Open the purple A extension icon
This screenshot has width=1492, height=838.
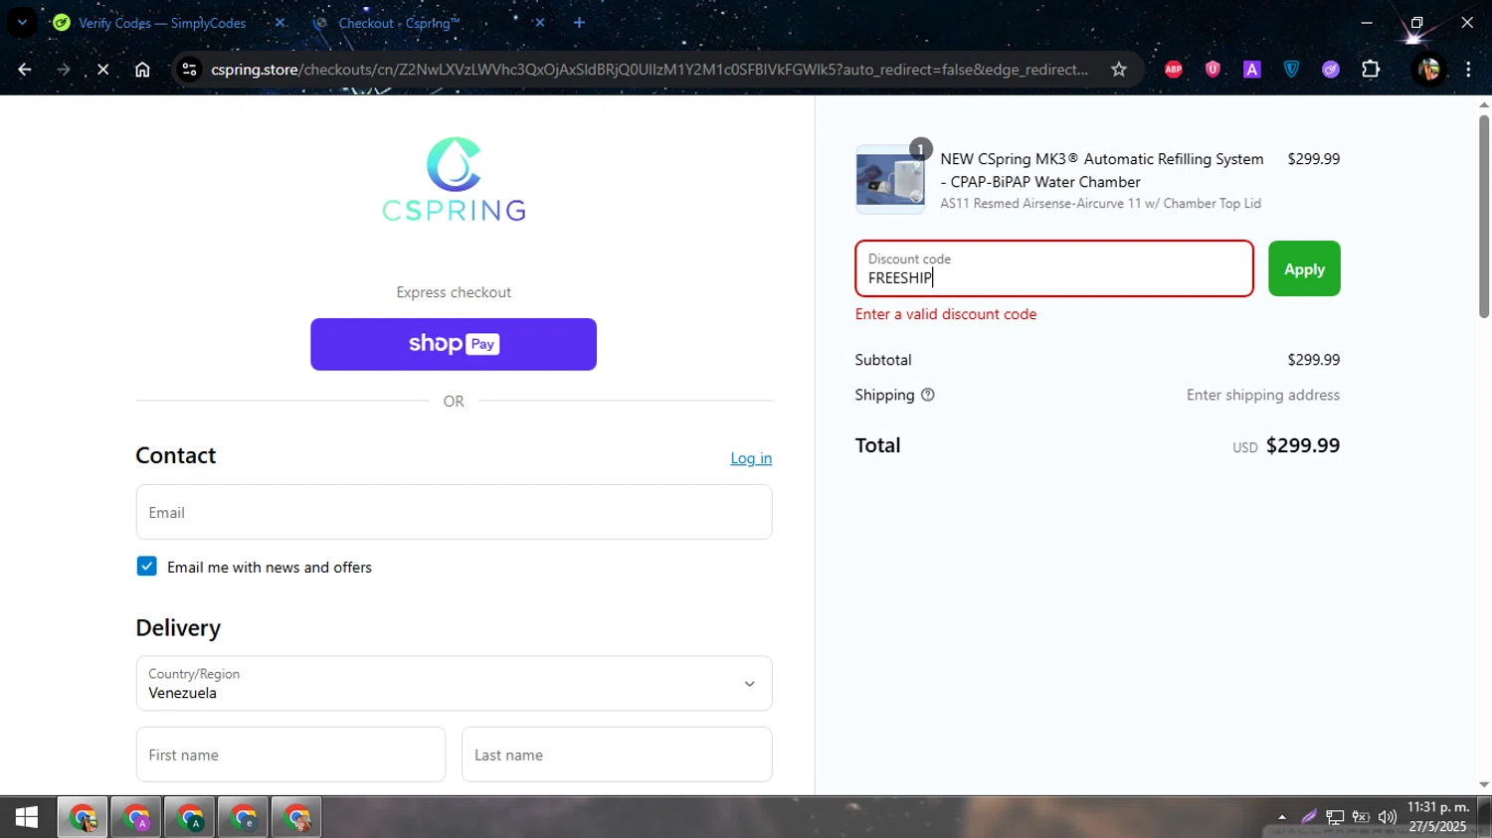(1252, 70)
